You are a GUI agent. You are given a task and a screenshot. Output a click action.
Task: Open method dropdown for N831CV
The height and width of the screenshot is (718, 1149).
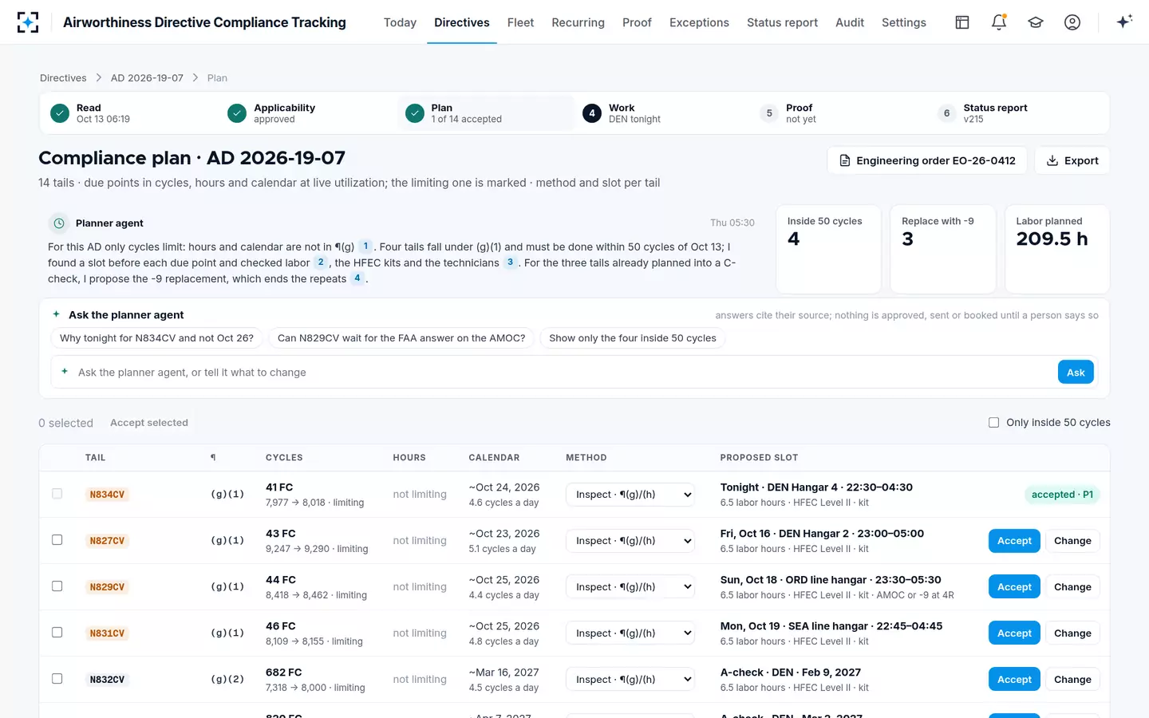coord(630,633)
